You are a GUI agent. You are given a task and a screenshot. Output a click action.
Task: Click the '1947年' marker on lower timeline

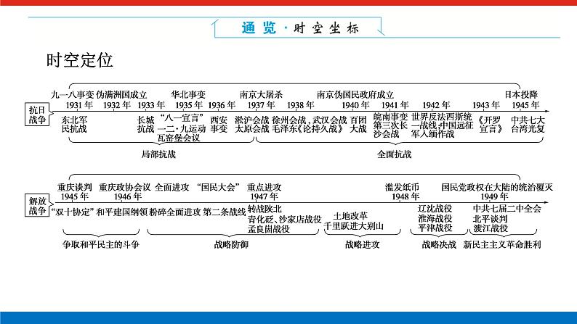pos(264,196)
